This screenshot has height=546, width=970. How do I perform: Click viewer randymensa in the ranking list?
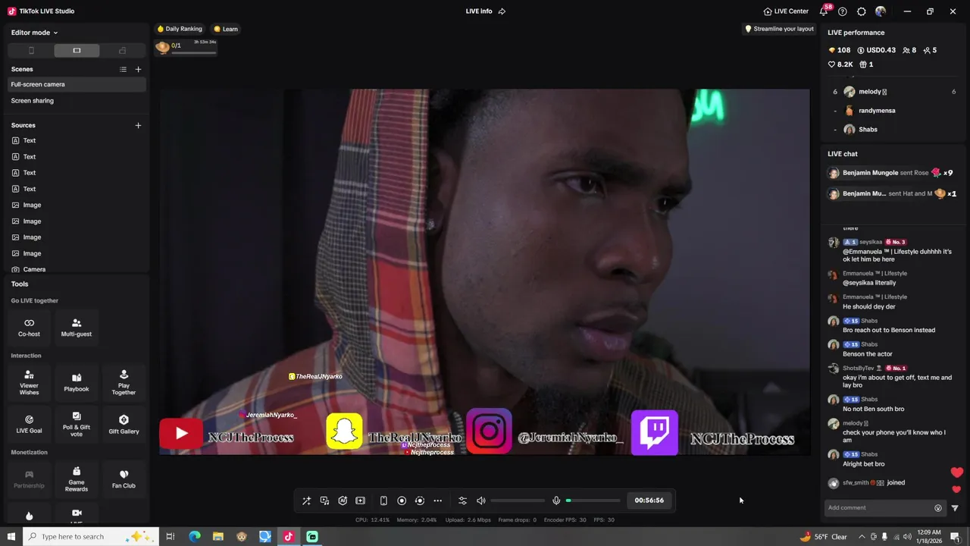894,111
